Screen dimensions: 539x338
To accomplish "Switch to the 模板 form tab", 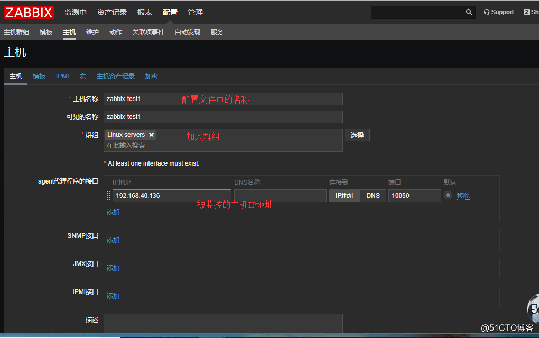I will (x=39, y=76).
